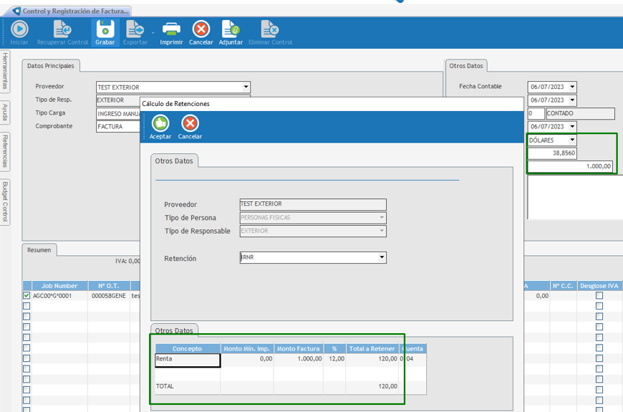Open the Otros Datos tab beside Fecha Contable
The width and height of the screenshot is (623, 412).
[x=466, y=66]
